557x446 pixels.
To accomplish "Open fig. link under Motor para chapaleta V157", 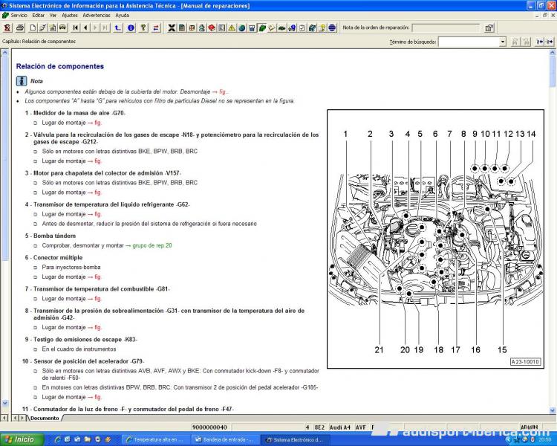I will pos(94,193).
